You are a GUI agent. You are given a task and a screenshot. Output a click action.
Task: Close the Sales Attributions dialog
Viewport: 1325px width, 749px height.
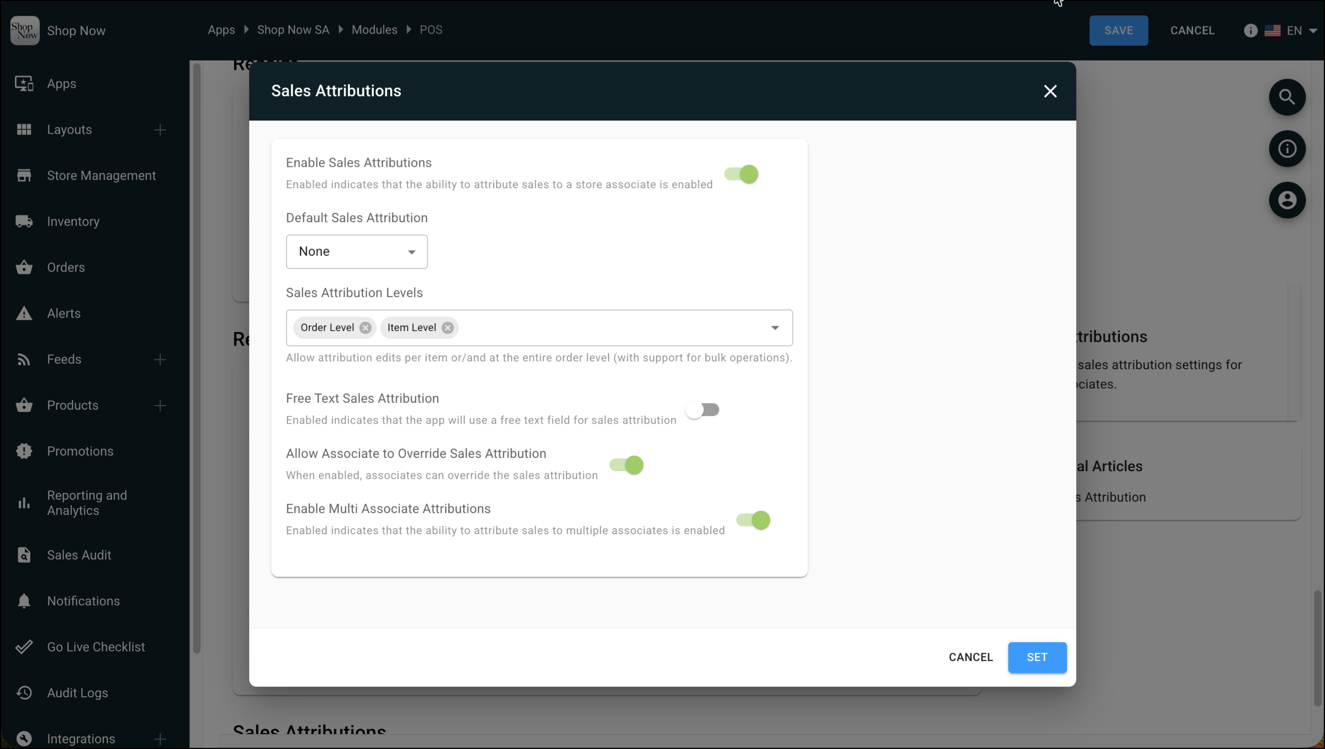click(1050, 91)
